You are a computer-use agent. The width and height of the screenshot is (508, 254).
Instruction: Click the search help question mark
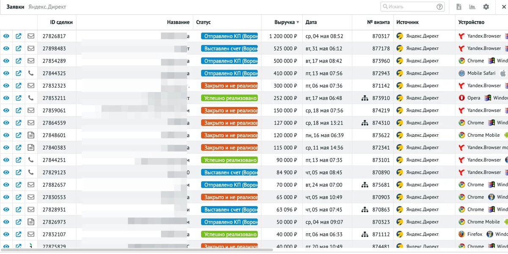click(x=440, y=7)
